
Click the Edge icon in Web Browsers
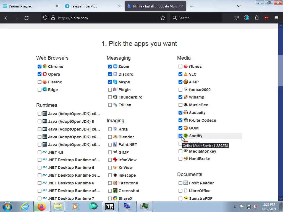click(44, 89)
